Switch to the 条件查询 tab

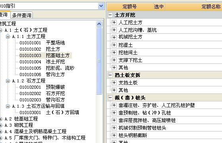pos(21,15)
